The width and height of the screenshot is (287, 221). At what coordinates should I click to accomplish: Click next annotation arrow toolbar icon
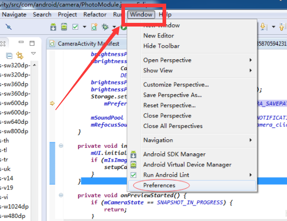tap(264, 27)
